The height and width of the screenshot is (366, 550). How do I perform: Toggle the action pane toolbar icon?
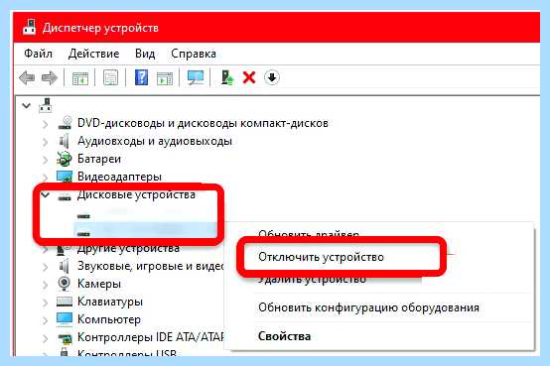pos(165,77)
